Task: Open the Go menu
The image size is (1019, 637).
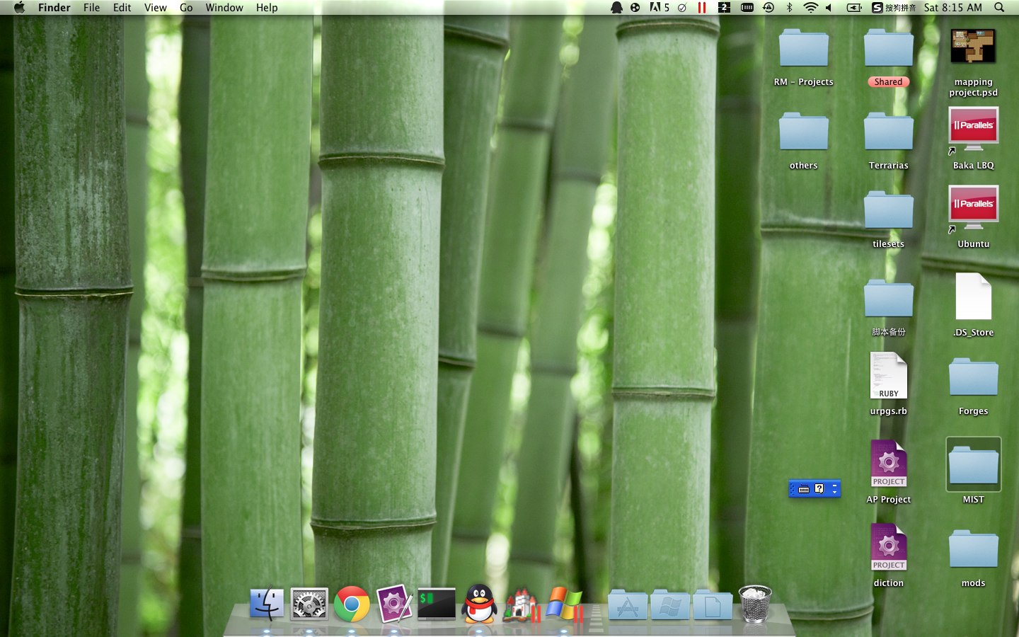Action: click(186, 7)
